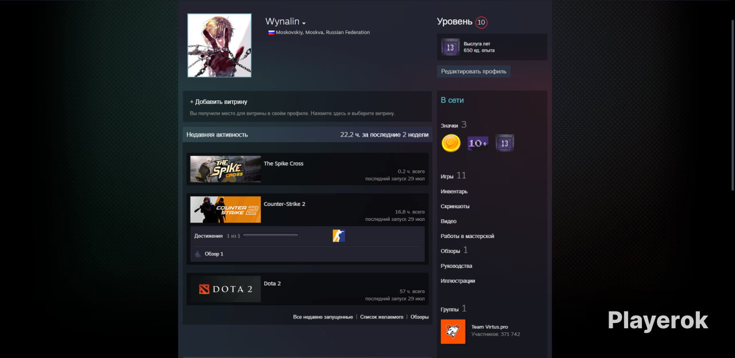Click the thumbs-up review icon
This screenshot has width=735, height=358.
pos(198,254)
